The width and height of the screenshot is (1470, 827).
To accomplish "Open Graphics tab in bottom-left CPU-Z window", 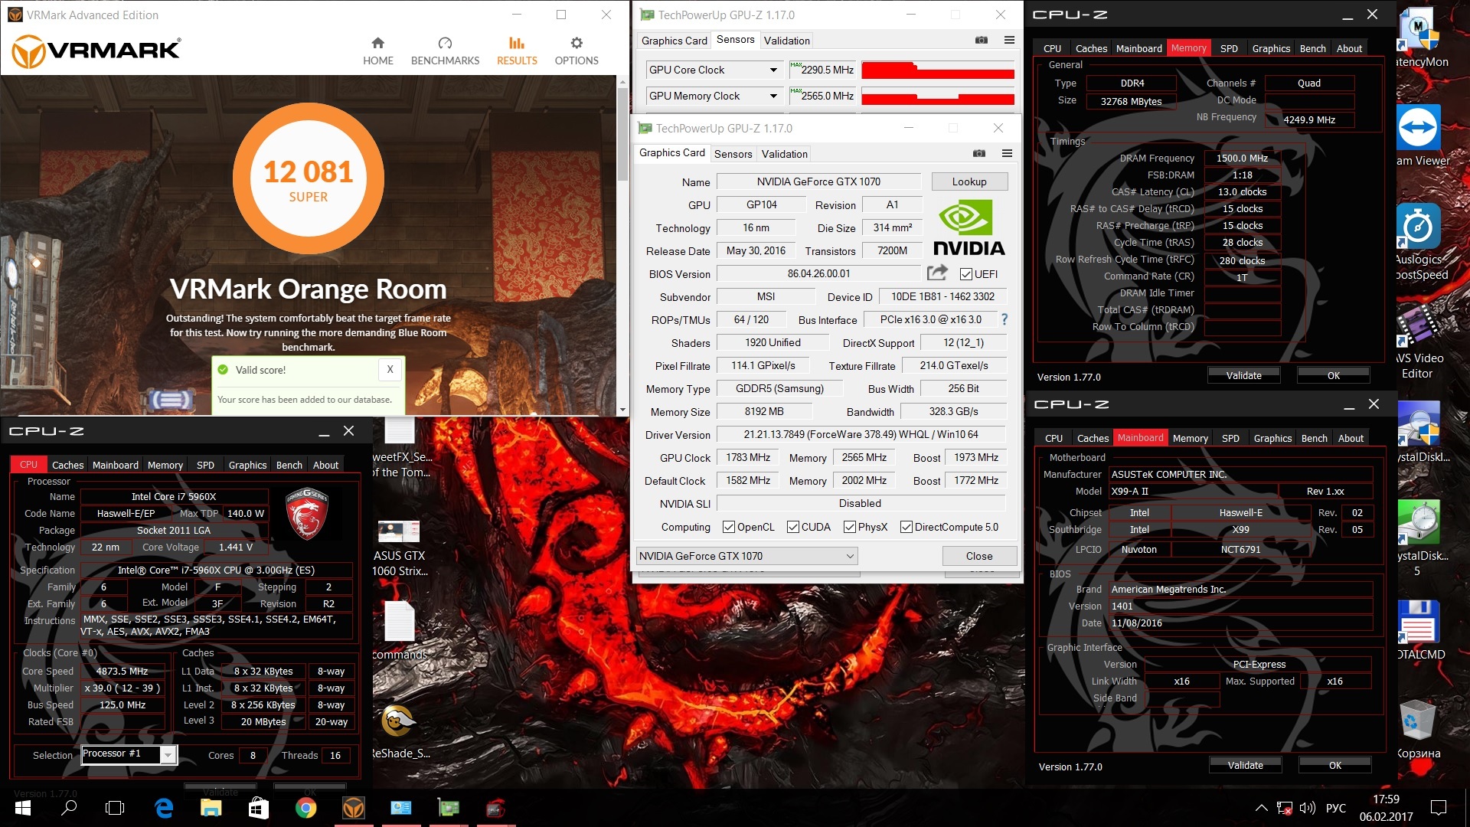I will [247, 465].
